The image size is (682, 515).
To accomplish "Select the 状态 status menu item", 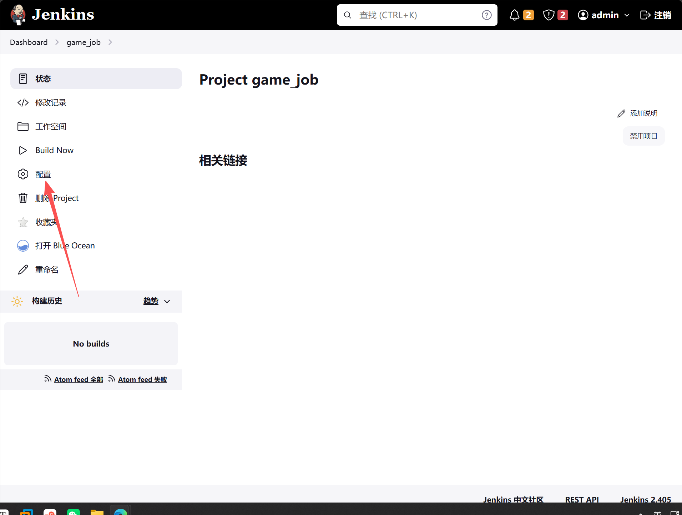I will tap(96, 79).
